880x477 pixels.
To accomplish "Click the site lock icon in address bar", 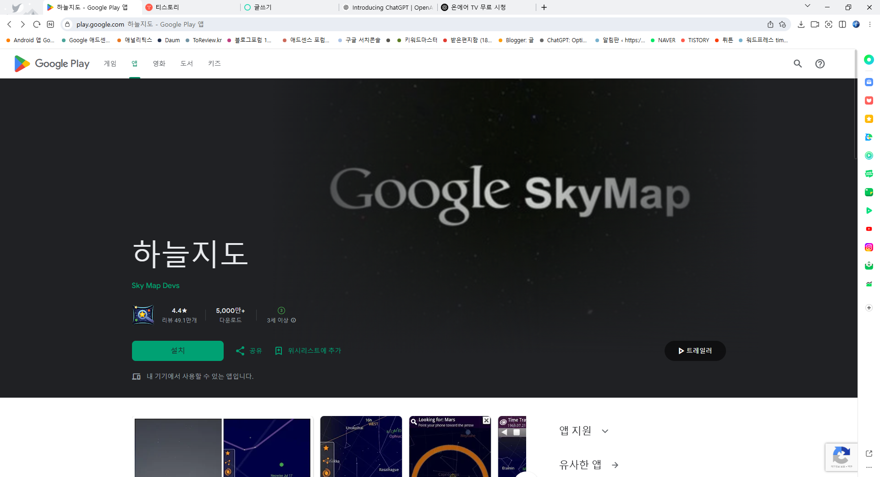I will coord(67,24).
